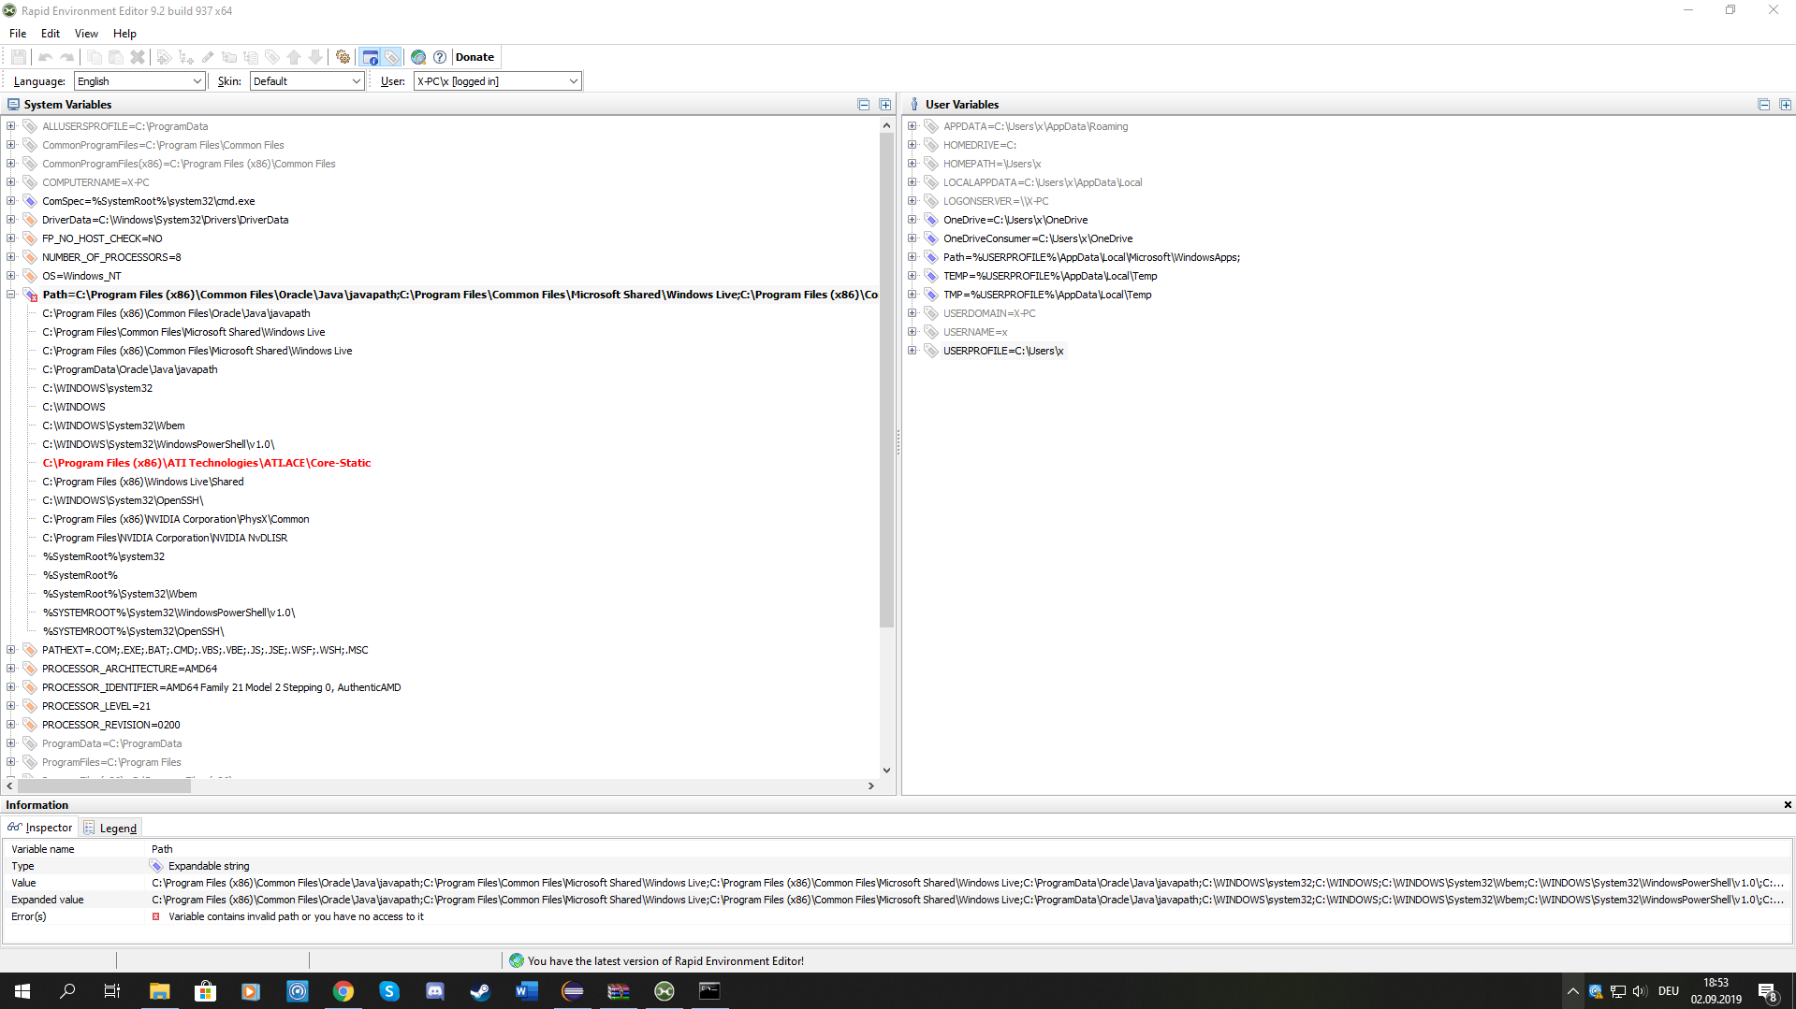Expand the NUMBER_OF_PROCESSORS variable node
This screenshot has width=1796, height=1009.
11,256
